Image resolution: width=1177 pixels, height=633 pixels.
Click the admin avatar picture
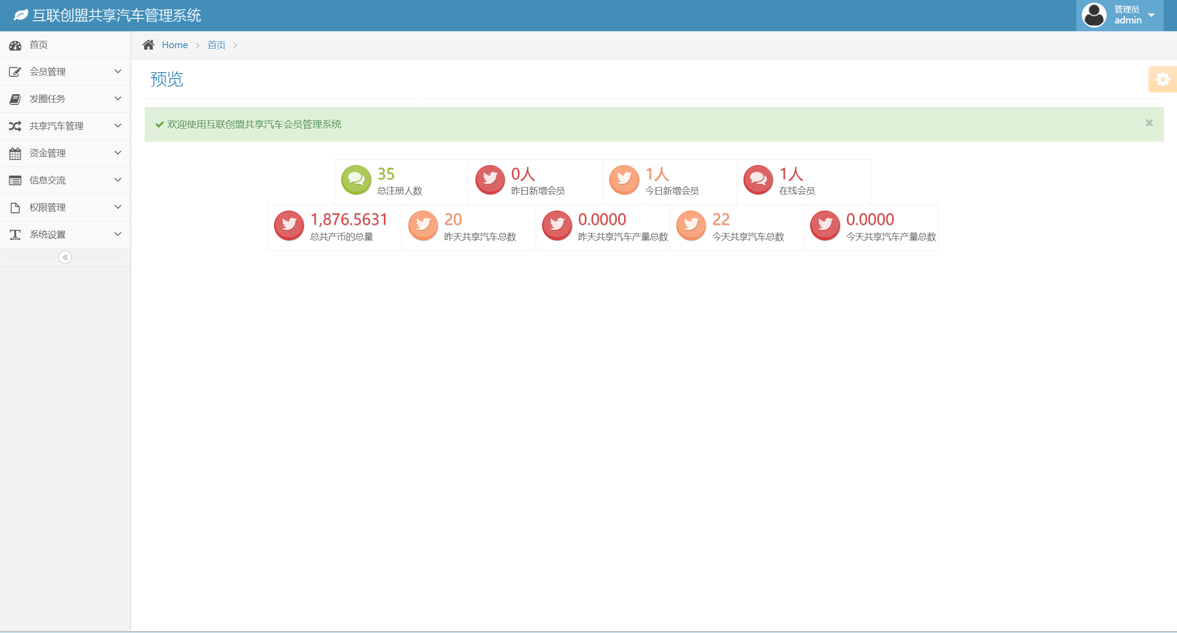tap(1094, 15)
